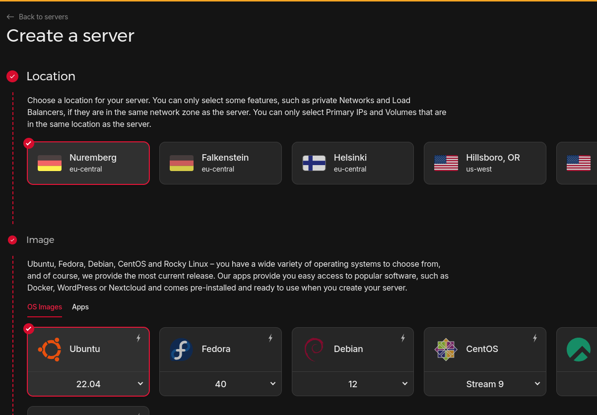597x415 pixels.
Task: Switch to the Apps tab
Action: click(x=80, y=307)
